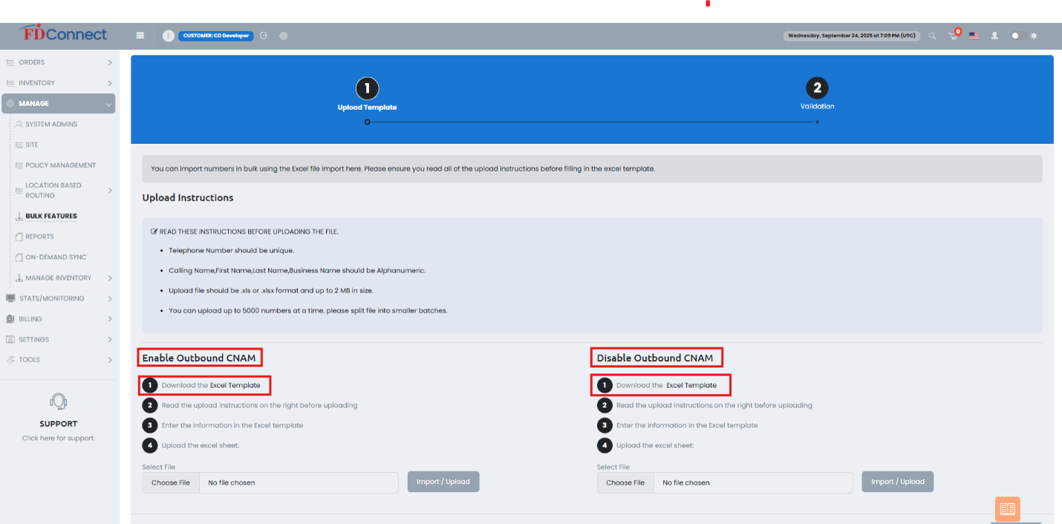Expand the Location Based Routing chevron
The image size is (1062, 524).
pos(110,191)
